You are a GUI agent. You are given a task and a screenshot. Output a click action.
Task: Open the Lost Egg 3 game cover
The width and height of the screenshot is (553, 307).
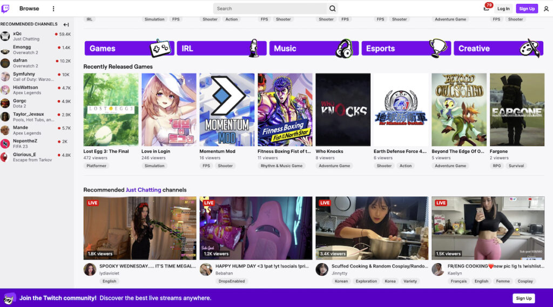111,110
